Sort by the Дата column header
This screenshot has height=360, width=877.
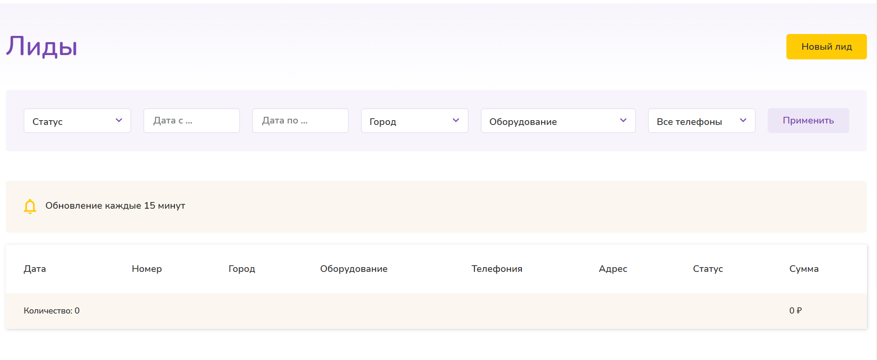coord(35,269)
